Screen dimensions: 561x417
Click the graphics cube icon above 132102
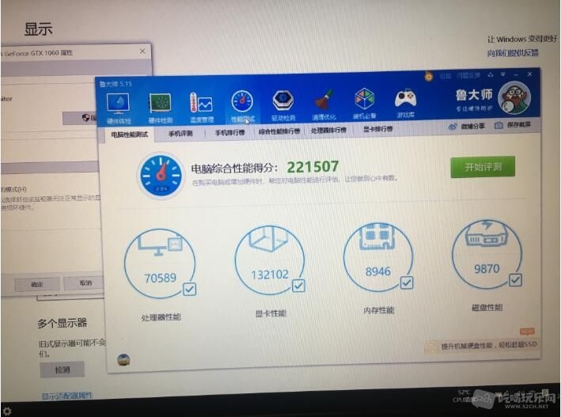click(269, 238)
